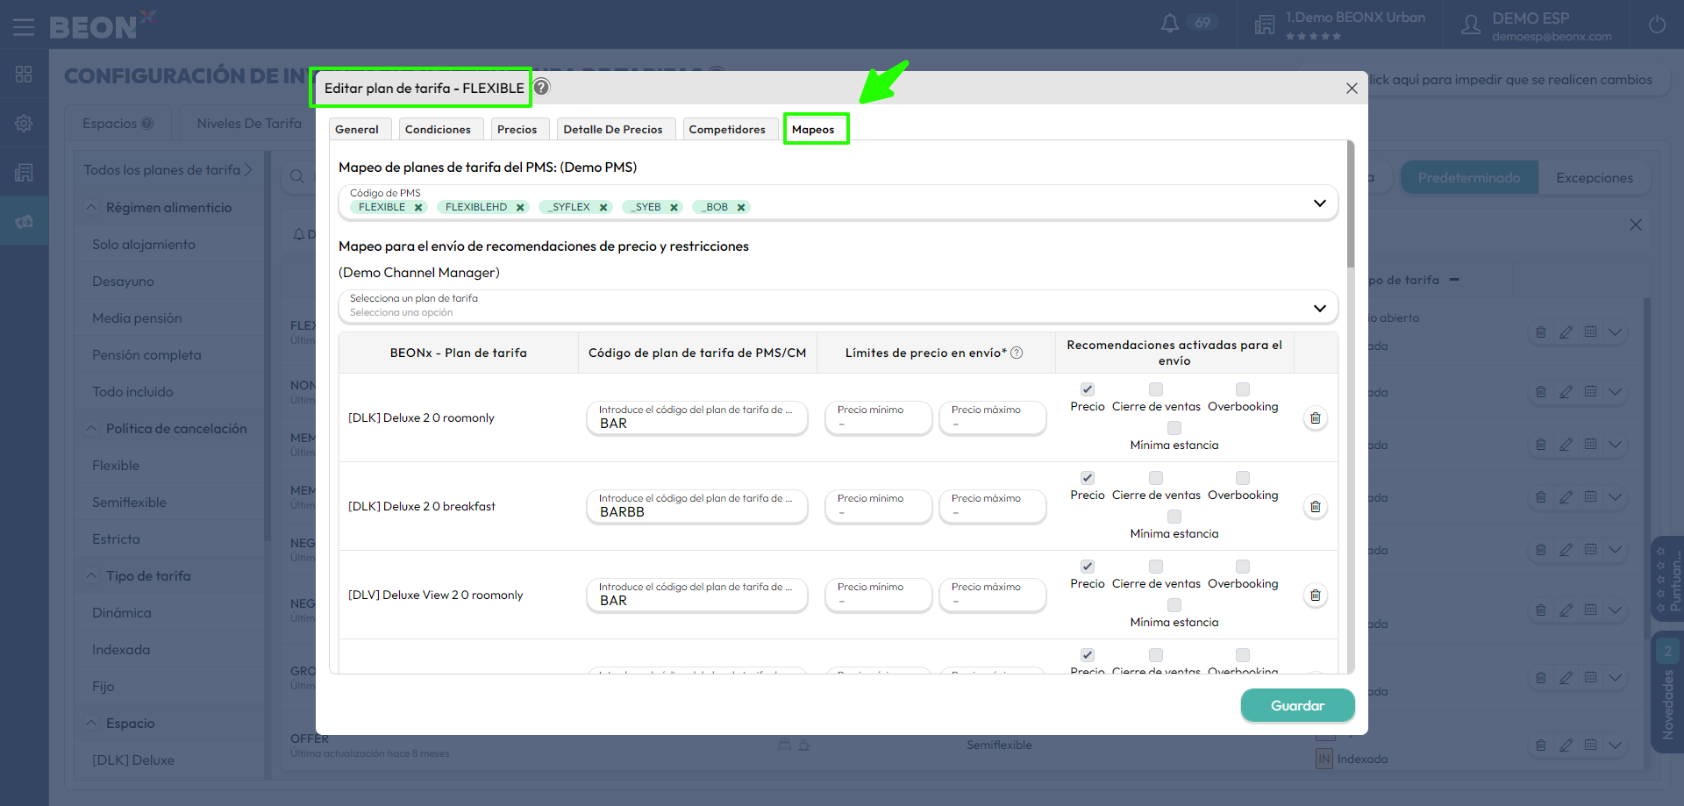Remove the FLEXIBLEHD PMS code tag
Image resolution: width=1684 pixels, height=806 pixels.
pos(520,208)
